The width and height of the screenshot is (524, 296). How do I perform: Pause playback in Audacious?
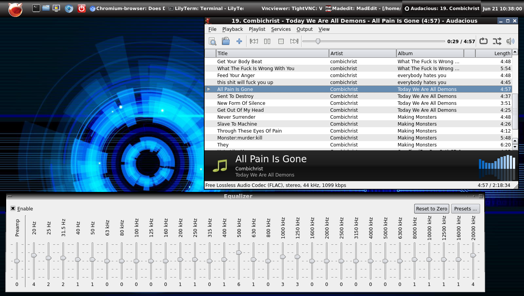pos(267,41)
